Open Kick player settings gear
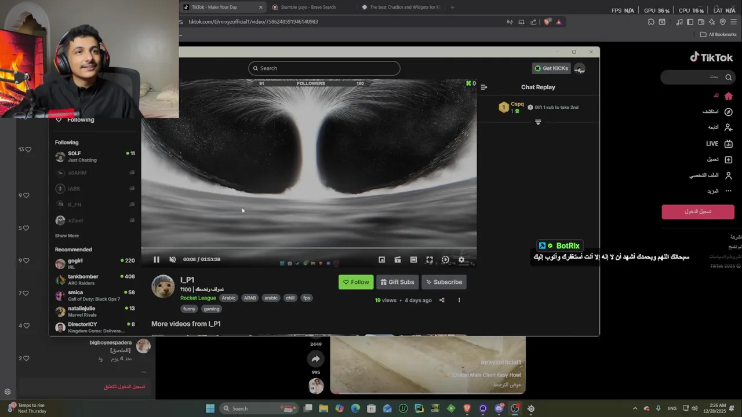This screenshot has height=417, width=742. 461,259
